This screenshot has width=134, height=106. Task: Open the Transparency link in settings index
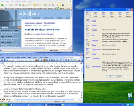pyautogui.click(x=96, y=49)
